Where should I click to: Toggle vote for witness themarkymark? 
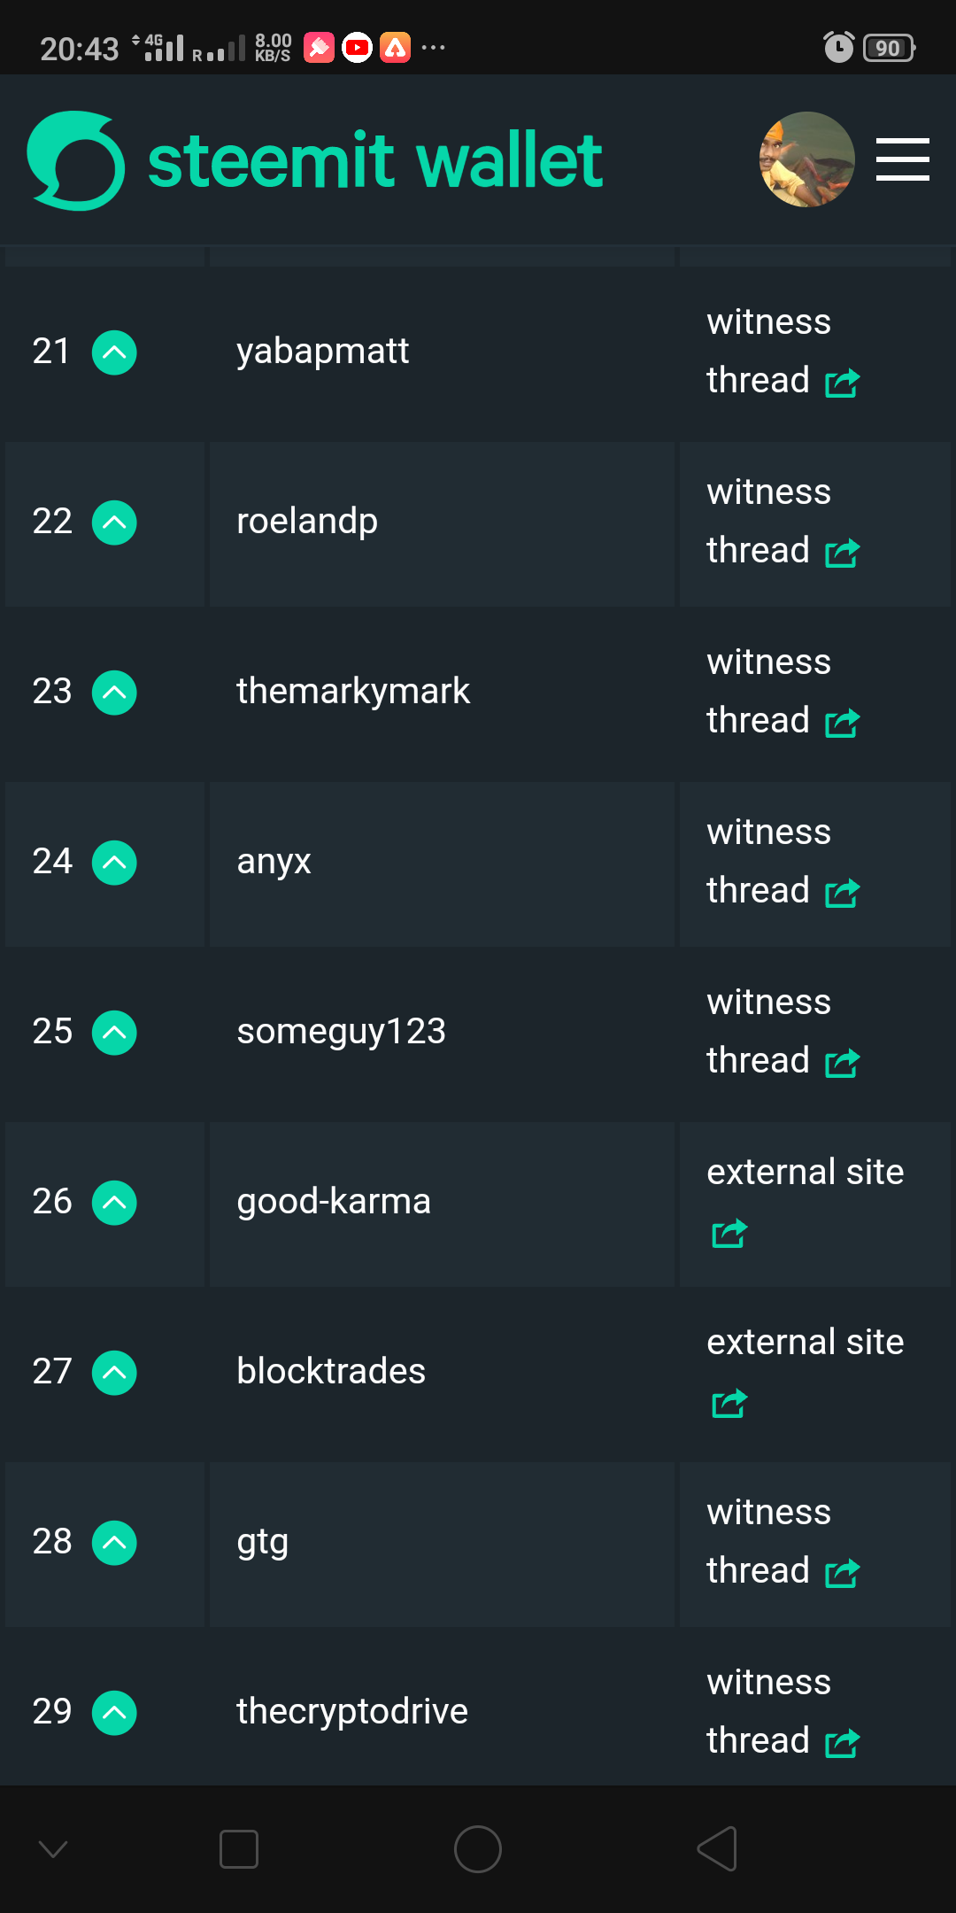tap(114, 693)
